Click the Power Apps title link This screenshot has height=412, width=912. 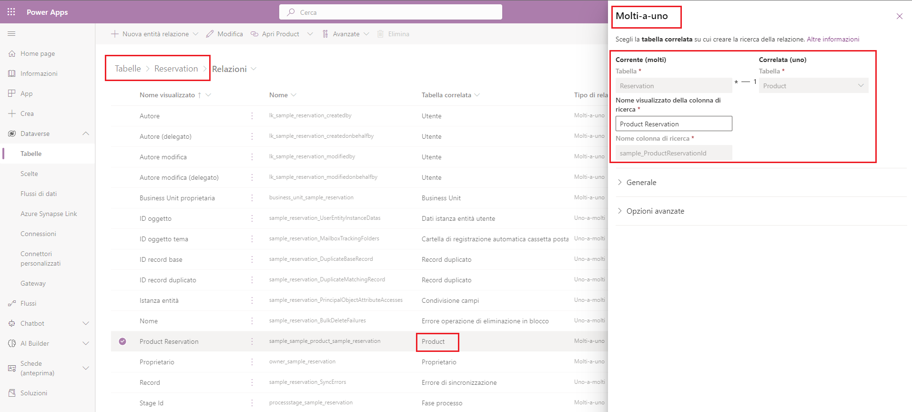click(x=47, y=12)
